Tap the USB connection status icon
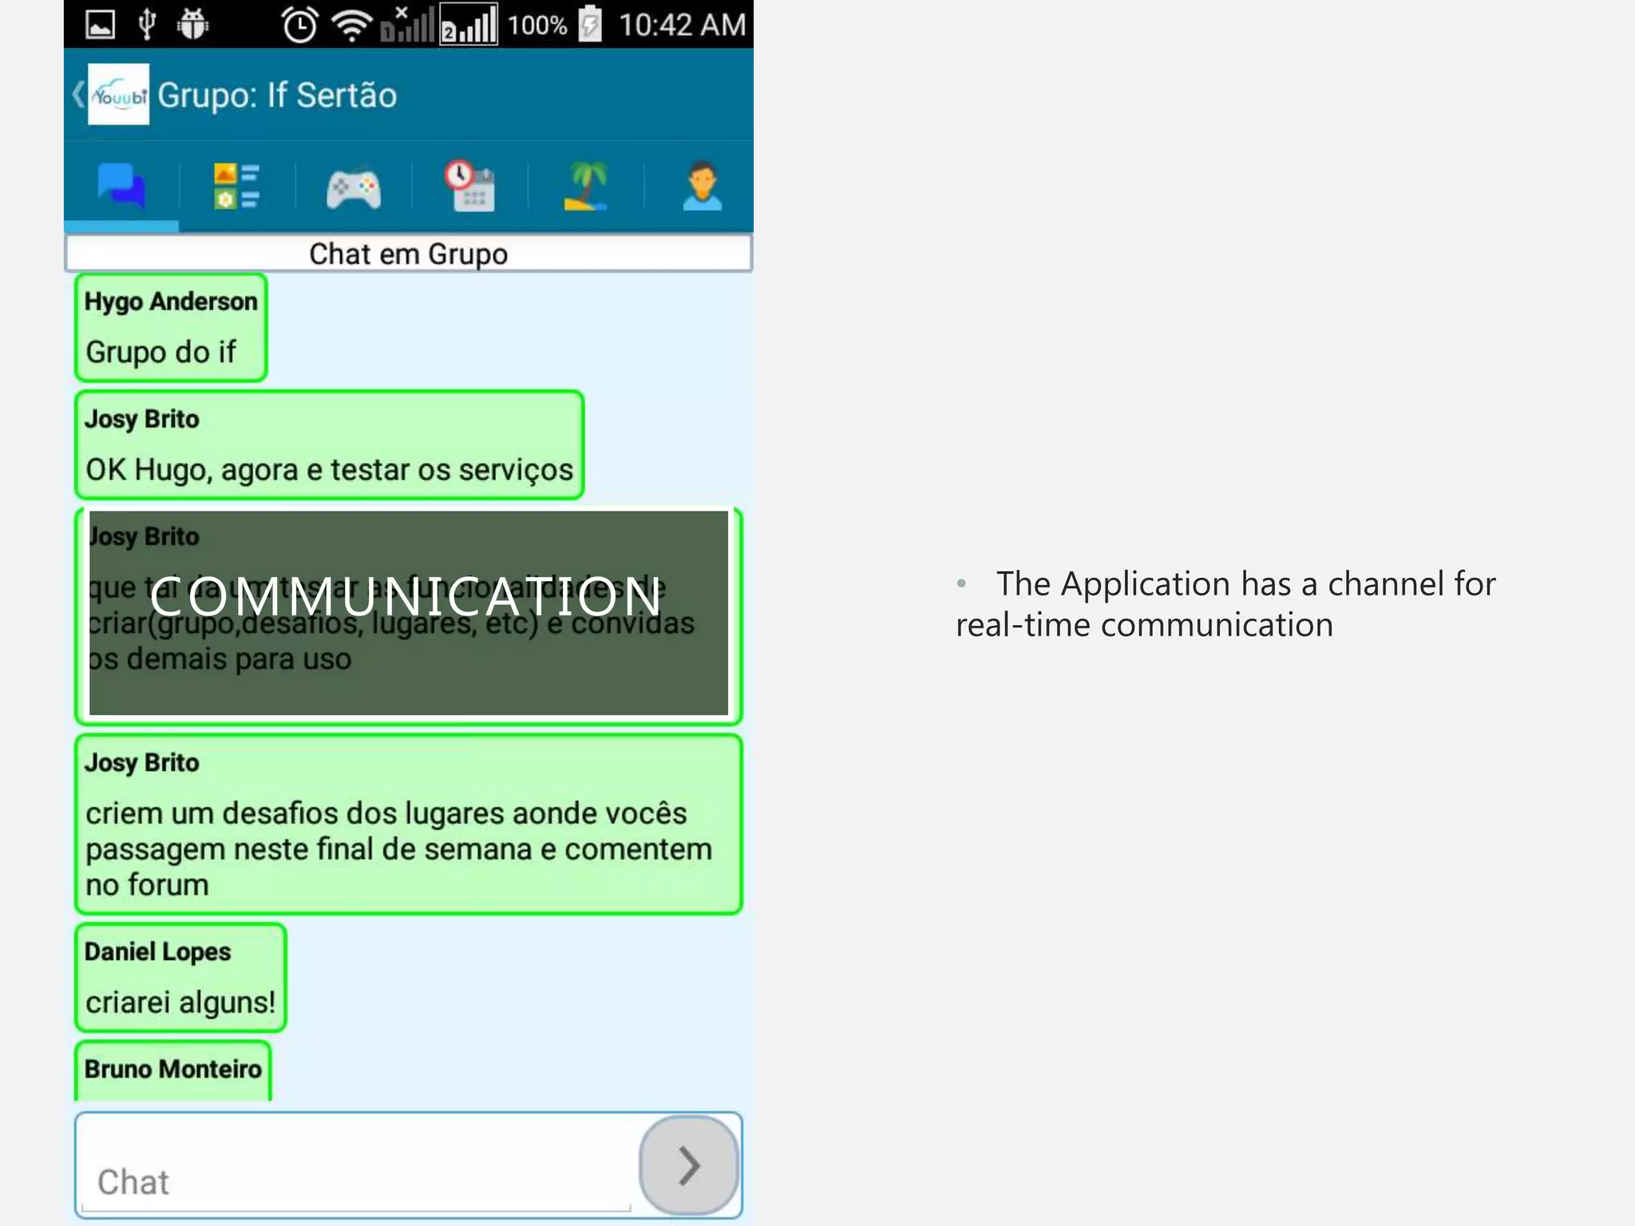This screenshot has width=1635, height=1226. click(x=146, y=24)
